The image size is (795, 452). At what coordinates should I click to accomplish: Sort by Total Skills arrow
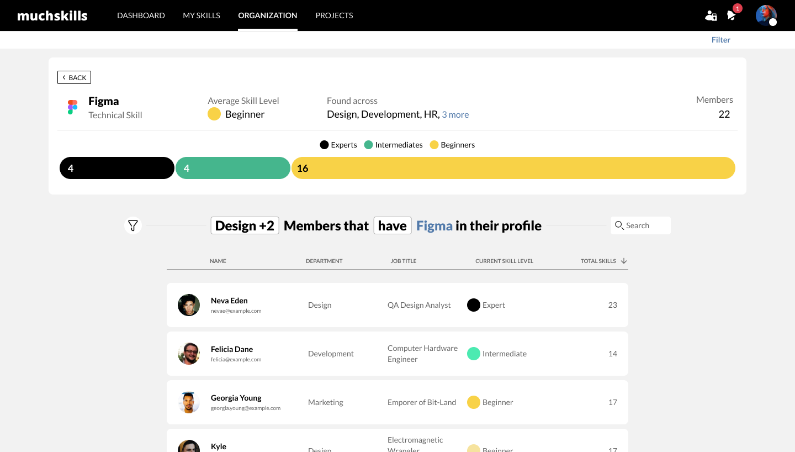point(624,261)
